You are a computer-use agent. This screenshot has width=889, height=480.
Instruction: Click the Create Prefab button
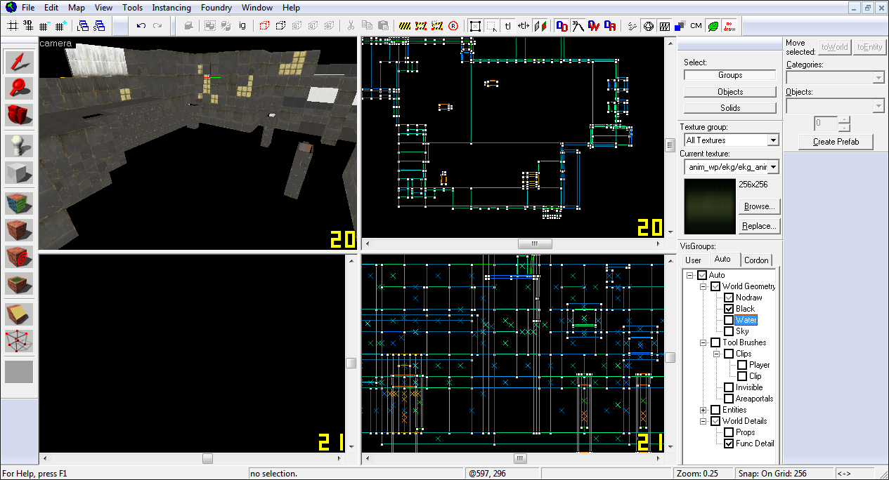coord(836,142)
